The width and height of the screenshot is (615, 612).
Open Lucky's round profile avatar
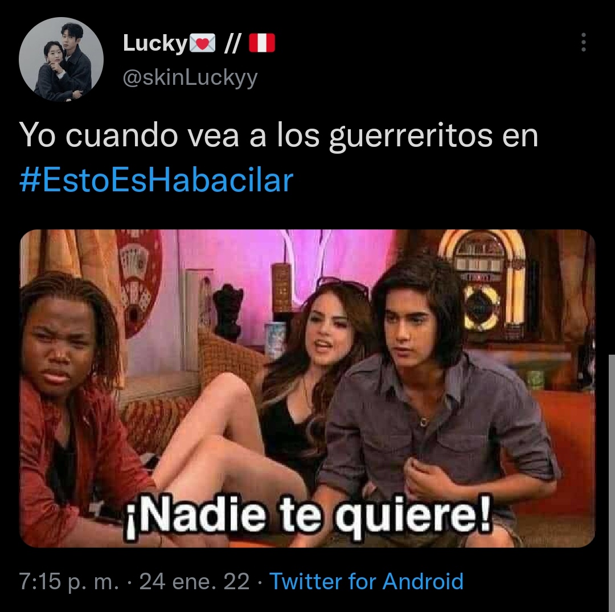point(61,60)
